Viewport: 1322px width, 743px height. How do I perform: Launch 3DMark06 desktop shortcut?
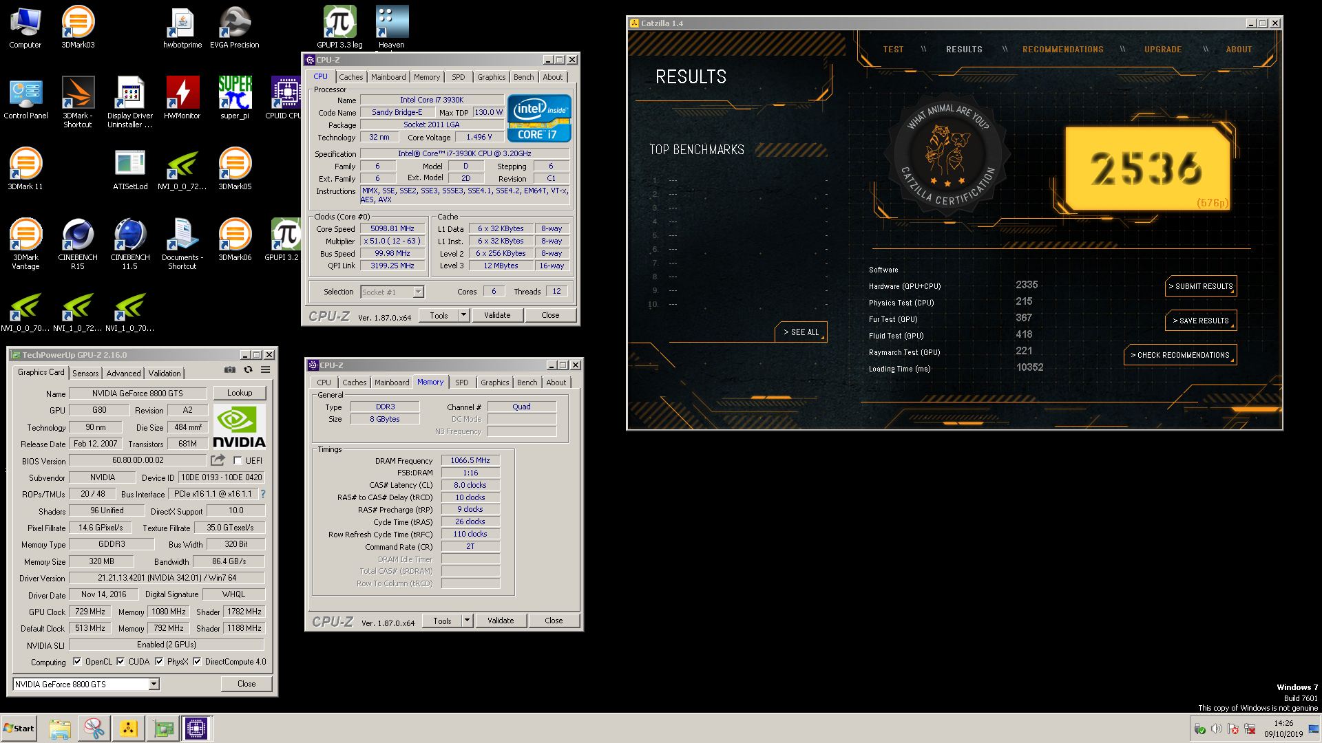coord(235,240)
